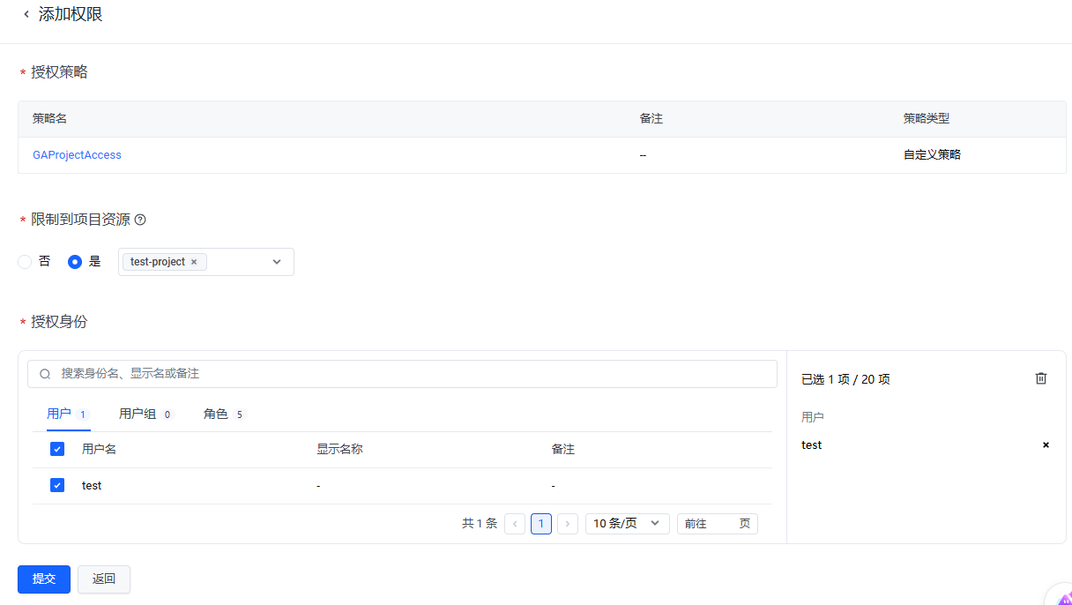Select the 否 radio option
This screenshot has width=1072, height=605.
(x=25, y=262)
